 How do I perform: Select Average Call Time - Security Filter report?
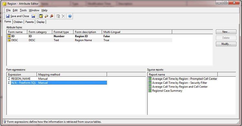(x=179, y=83)
